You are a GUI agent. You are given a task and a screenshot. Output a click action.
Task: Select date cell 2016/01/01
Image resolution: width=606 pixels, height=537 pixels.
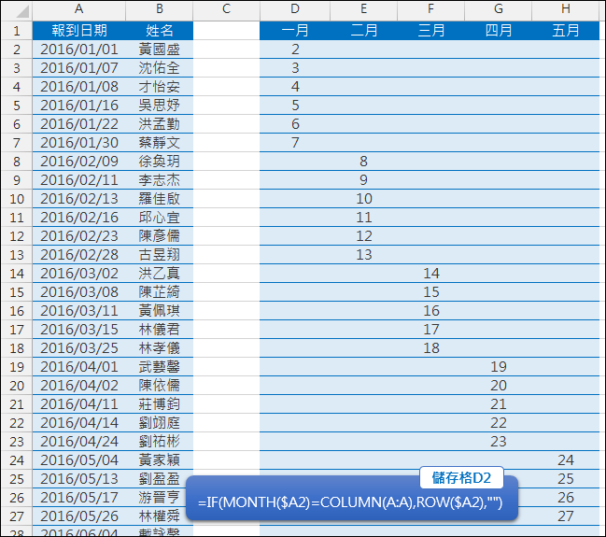[78, 49]
